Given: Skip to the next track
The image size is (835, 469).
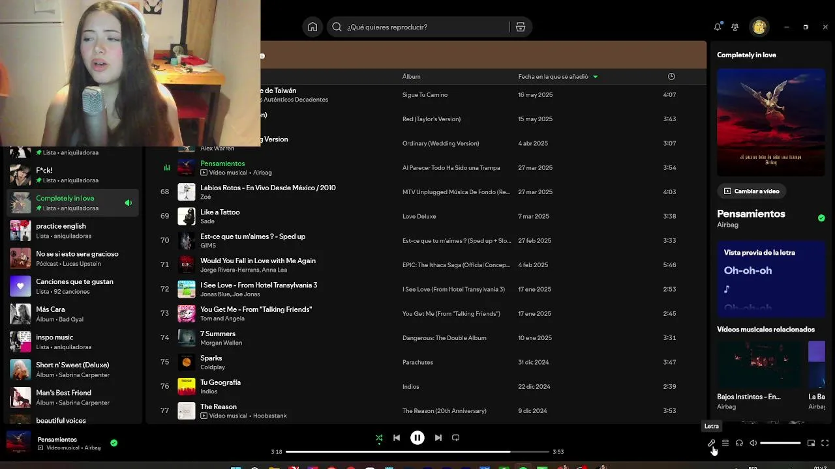Looking at the screenshot, I should pyautogui.click(x=438, y=438).
